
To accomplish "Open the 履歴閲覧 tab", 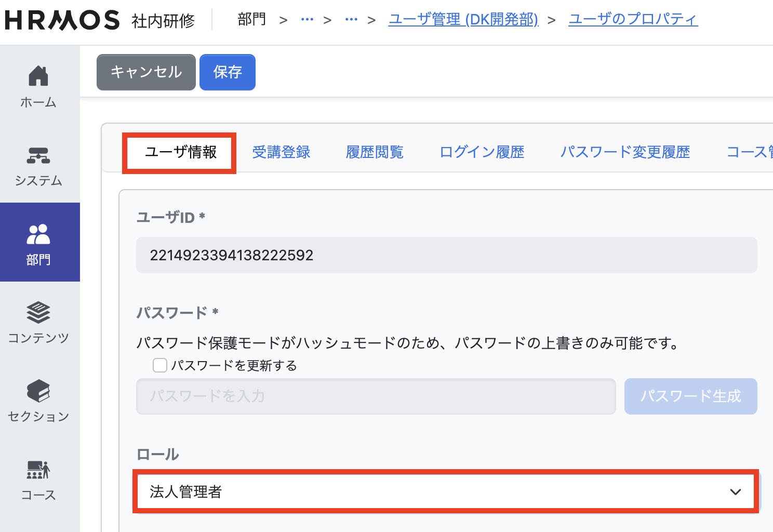I will click(x=375, y=152).
